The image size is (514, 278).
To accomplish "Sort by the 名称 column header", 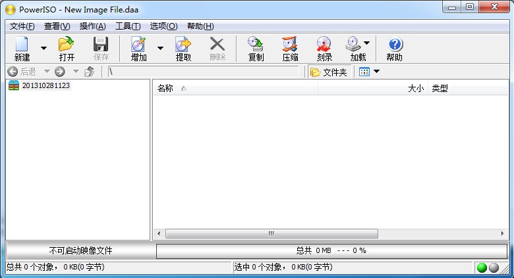I will pos(235,88).
